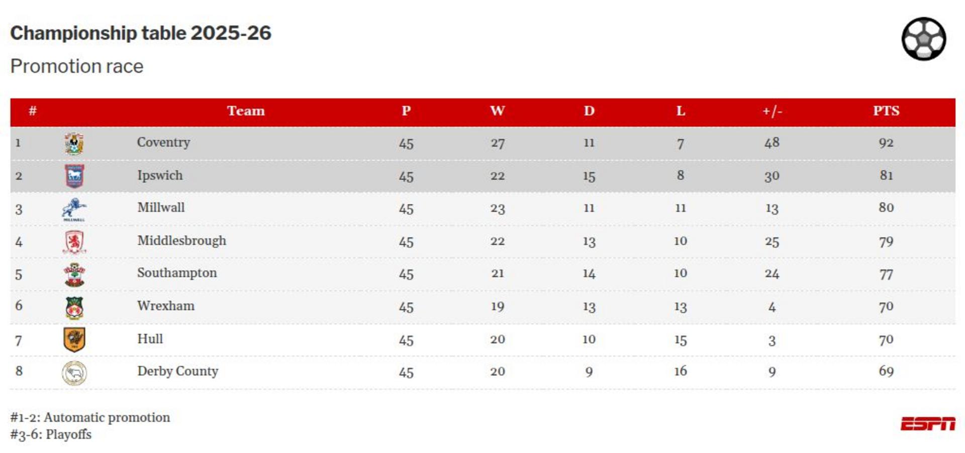
Task: Click the Ipswich club crest
Action: [74, 176]
